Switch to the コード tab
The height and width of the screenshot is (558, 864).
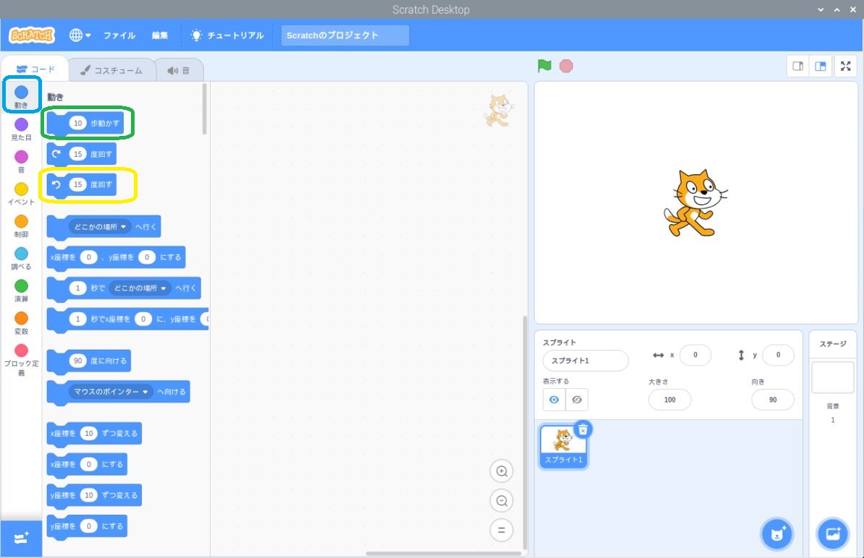(x=35, y=69)
